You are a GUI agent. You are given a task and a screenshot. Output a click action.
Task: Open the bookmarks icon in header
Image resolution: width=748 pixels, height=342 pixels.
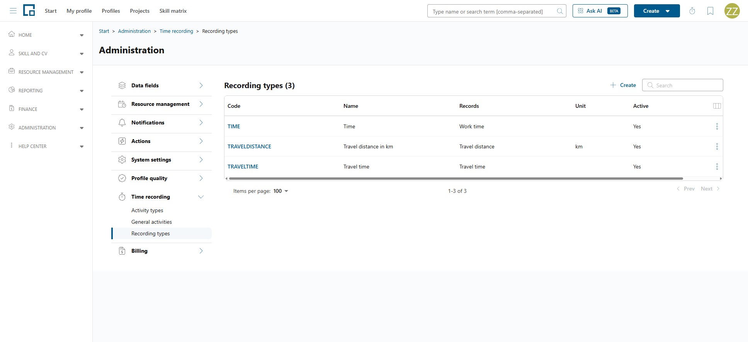click(x=710, y=11)
